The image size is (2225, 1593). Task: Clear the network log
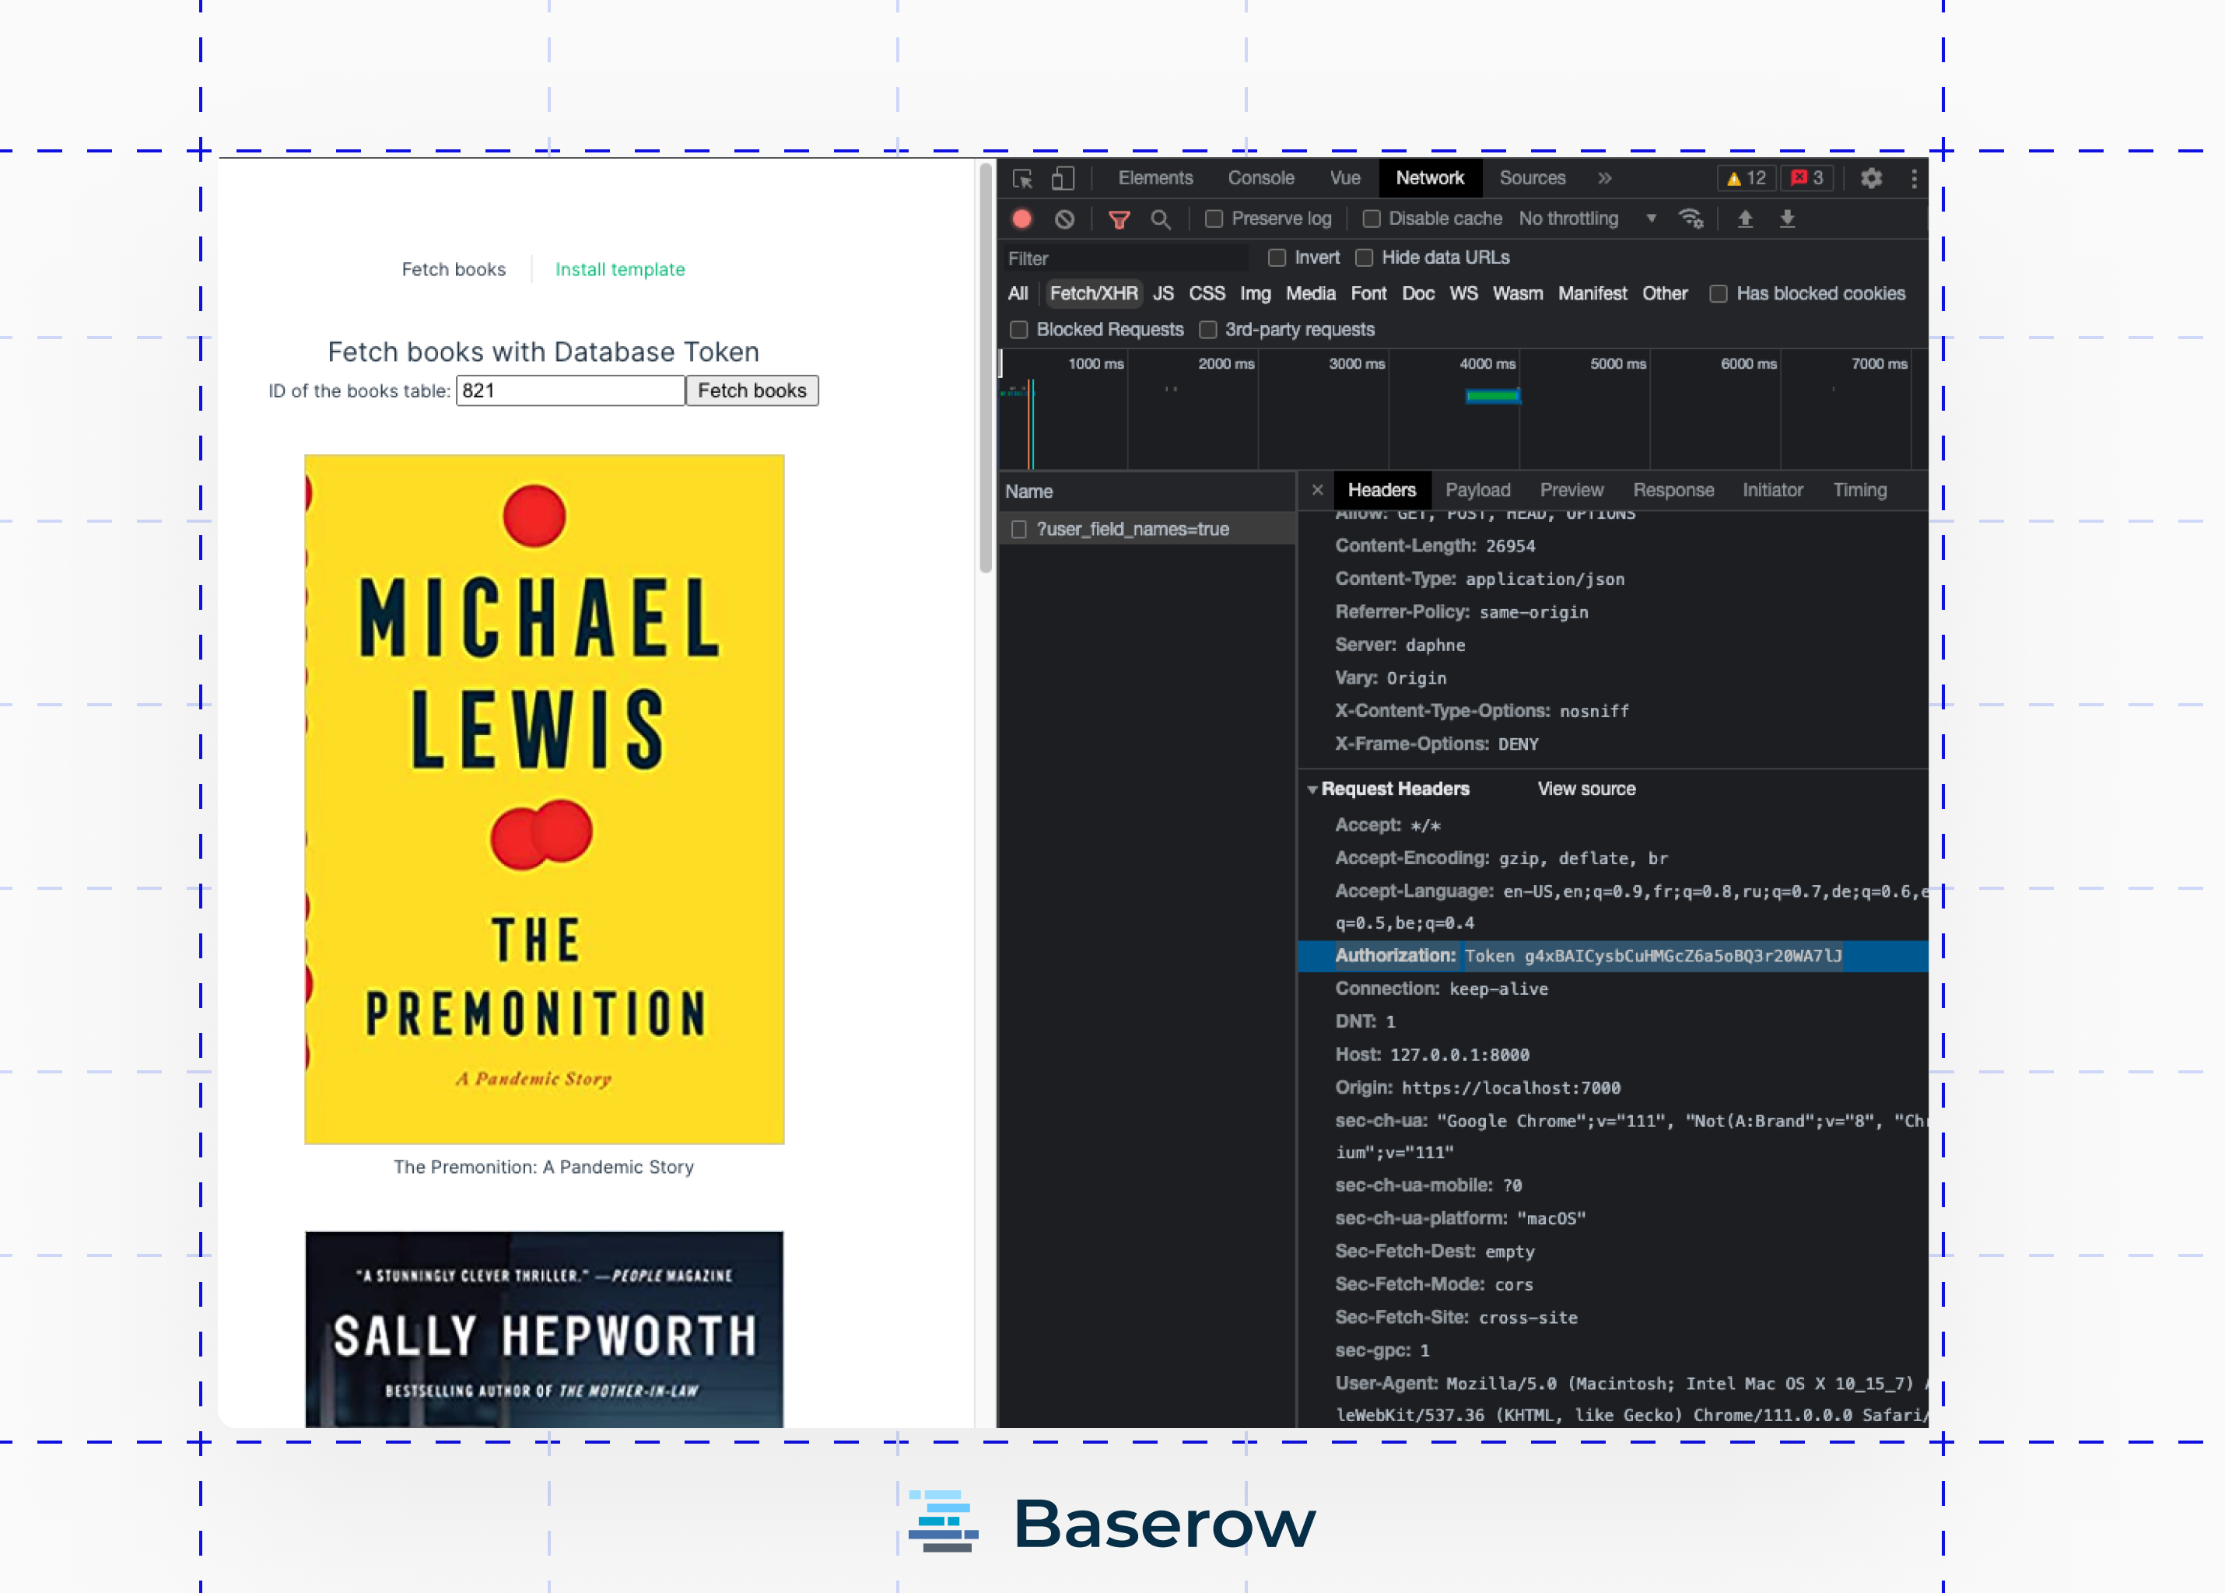1064,219
